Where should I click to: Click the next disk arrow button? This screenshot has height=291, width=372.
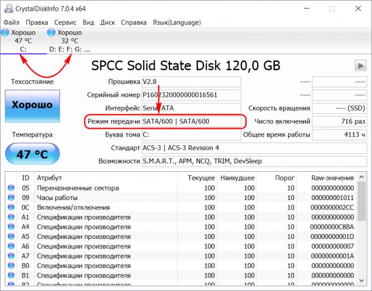360,66
